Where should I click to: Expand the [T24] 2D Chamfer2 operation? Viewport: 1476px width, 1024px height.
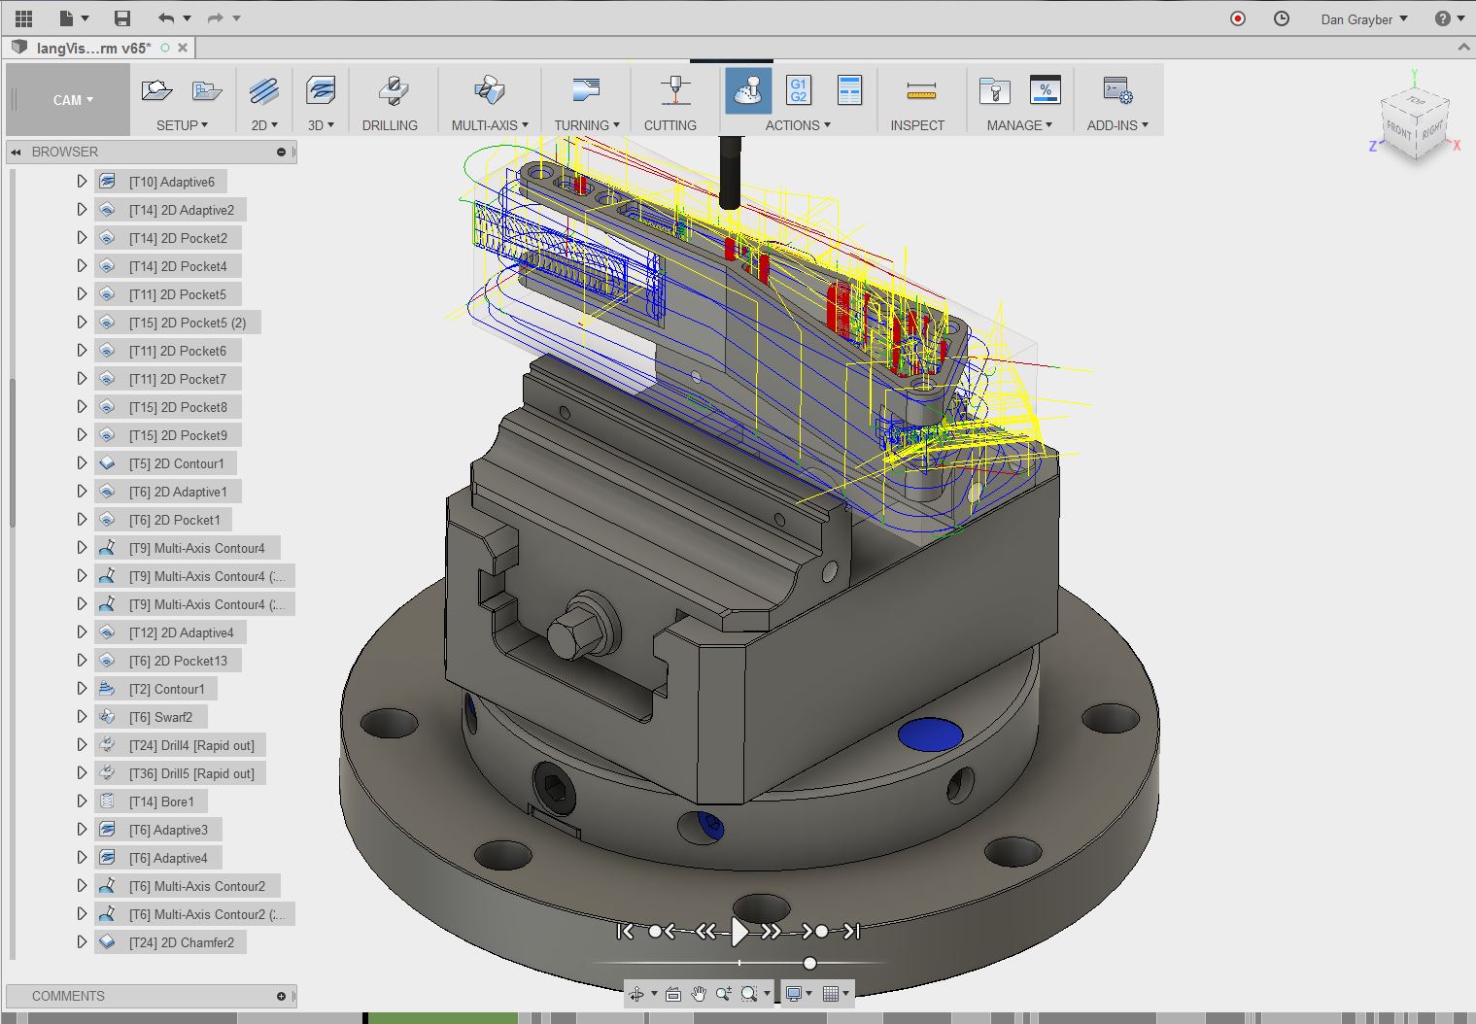click(x=82, y=942)
